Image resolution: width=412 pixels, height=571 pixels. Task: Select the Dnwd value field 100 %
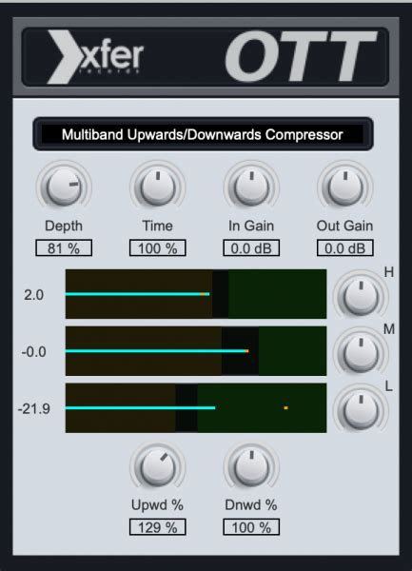pyautogui.click(x=251, y=527)
